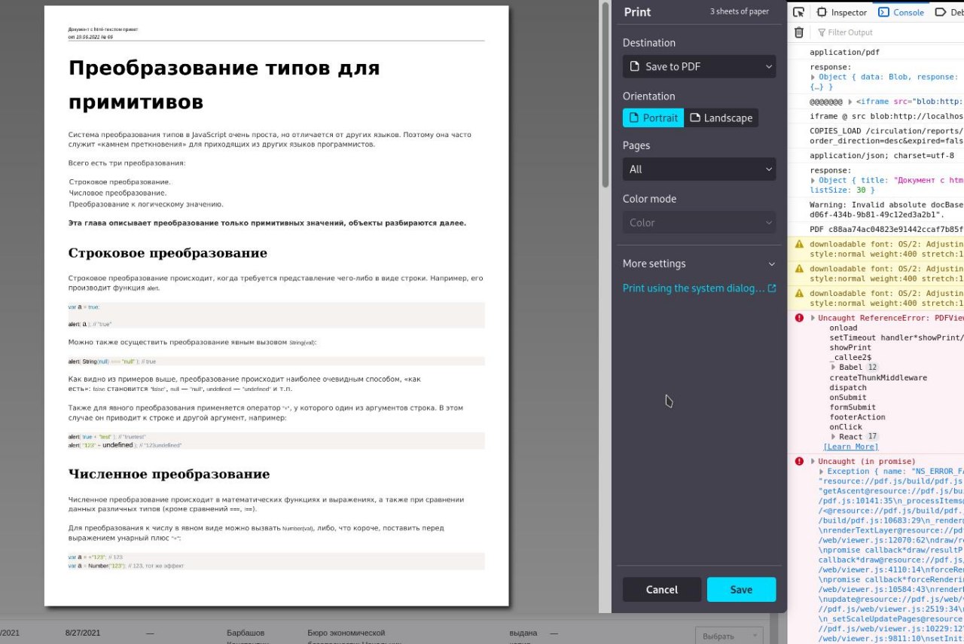964x644 pixels.
Task: Click Print using the system dialog link
Action: (699, 288)
